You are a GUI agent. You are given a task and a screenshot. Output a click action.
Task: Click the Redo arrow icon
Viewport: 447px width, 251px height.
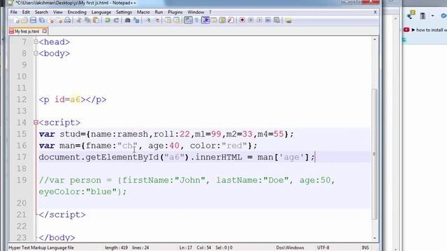click(116, 20)
